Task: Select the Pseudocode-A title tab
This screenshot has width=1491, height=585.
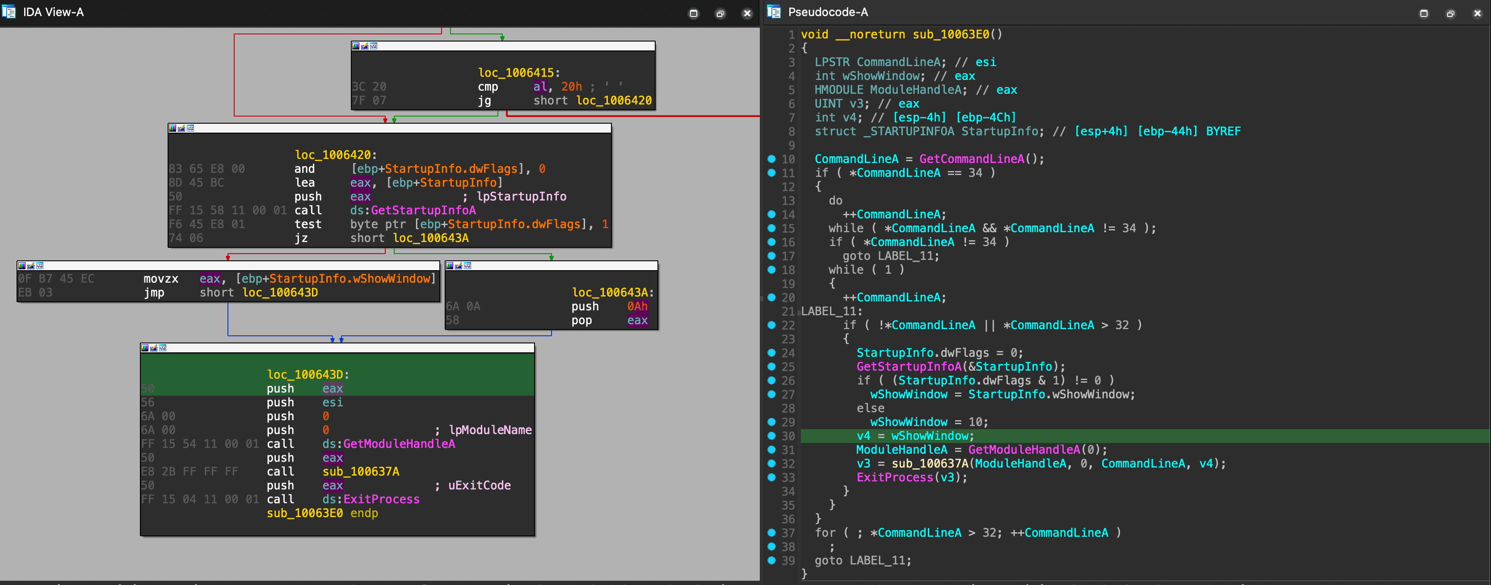Action: pyautogui.click(x=828, y=12)
